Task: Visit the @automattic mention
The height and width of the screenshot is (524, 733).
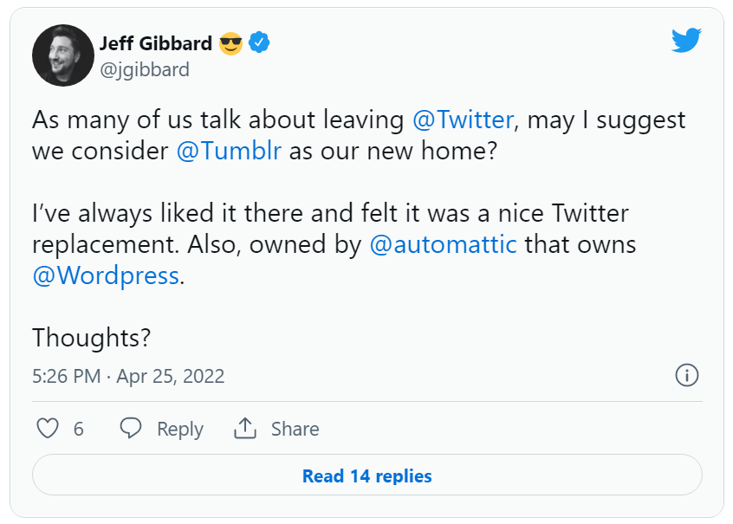Action: 443,244
